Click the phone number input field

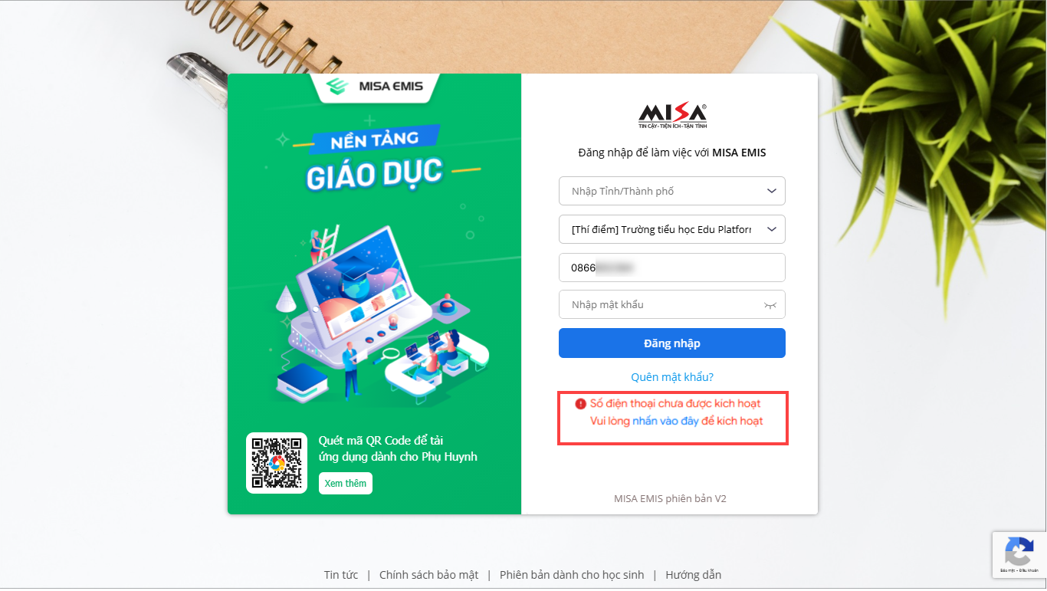coord(672,268)
